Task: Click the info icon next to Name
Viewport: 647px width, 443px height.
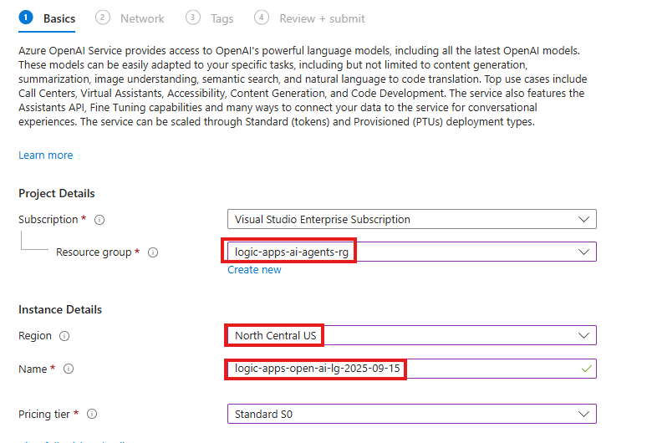Action: coord(69,369)
